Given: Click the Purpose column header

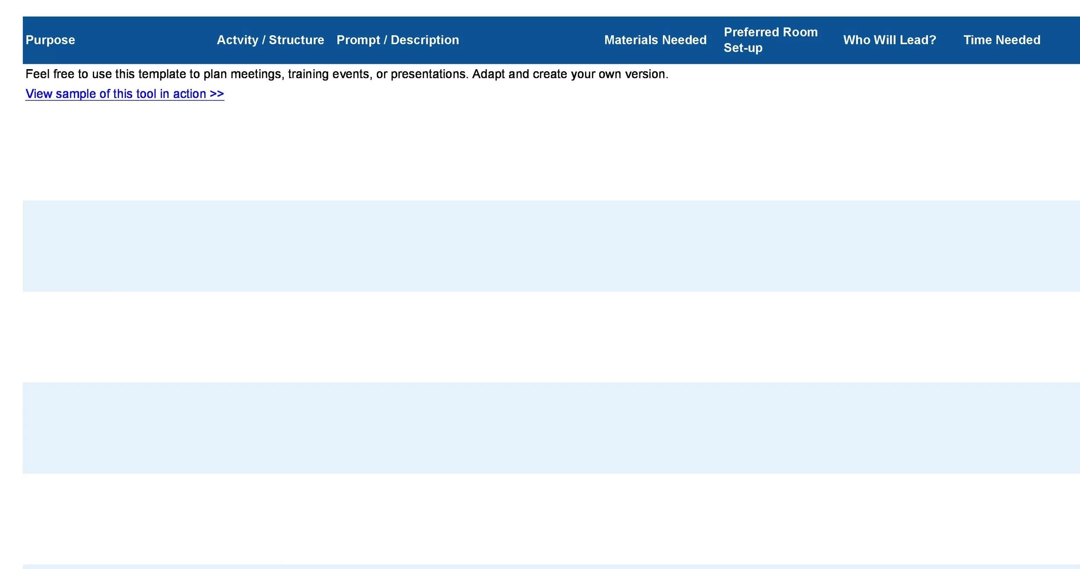Looking at the screenshot, I should coord(50,40).
